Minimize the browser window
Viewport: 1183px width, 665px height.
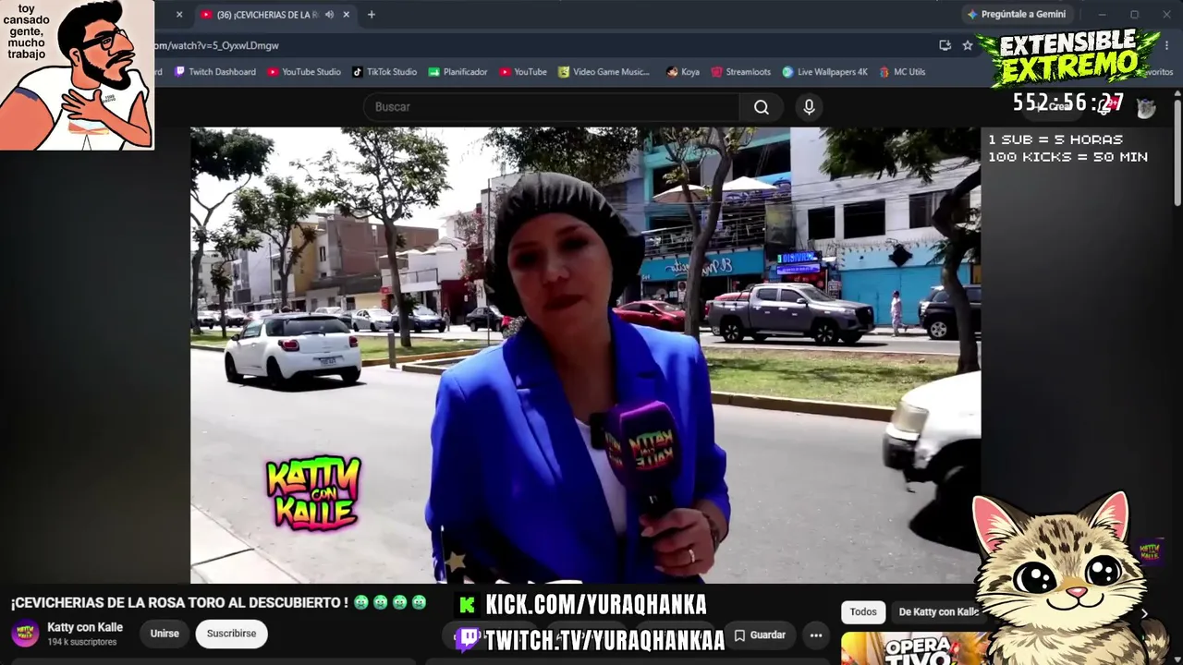pos(1103,15)
